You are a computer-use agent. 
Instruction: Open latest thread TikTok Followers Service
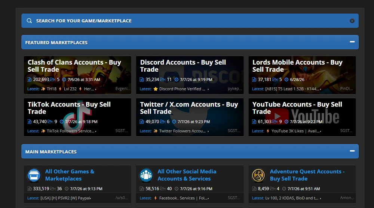click(68, 131)
